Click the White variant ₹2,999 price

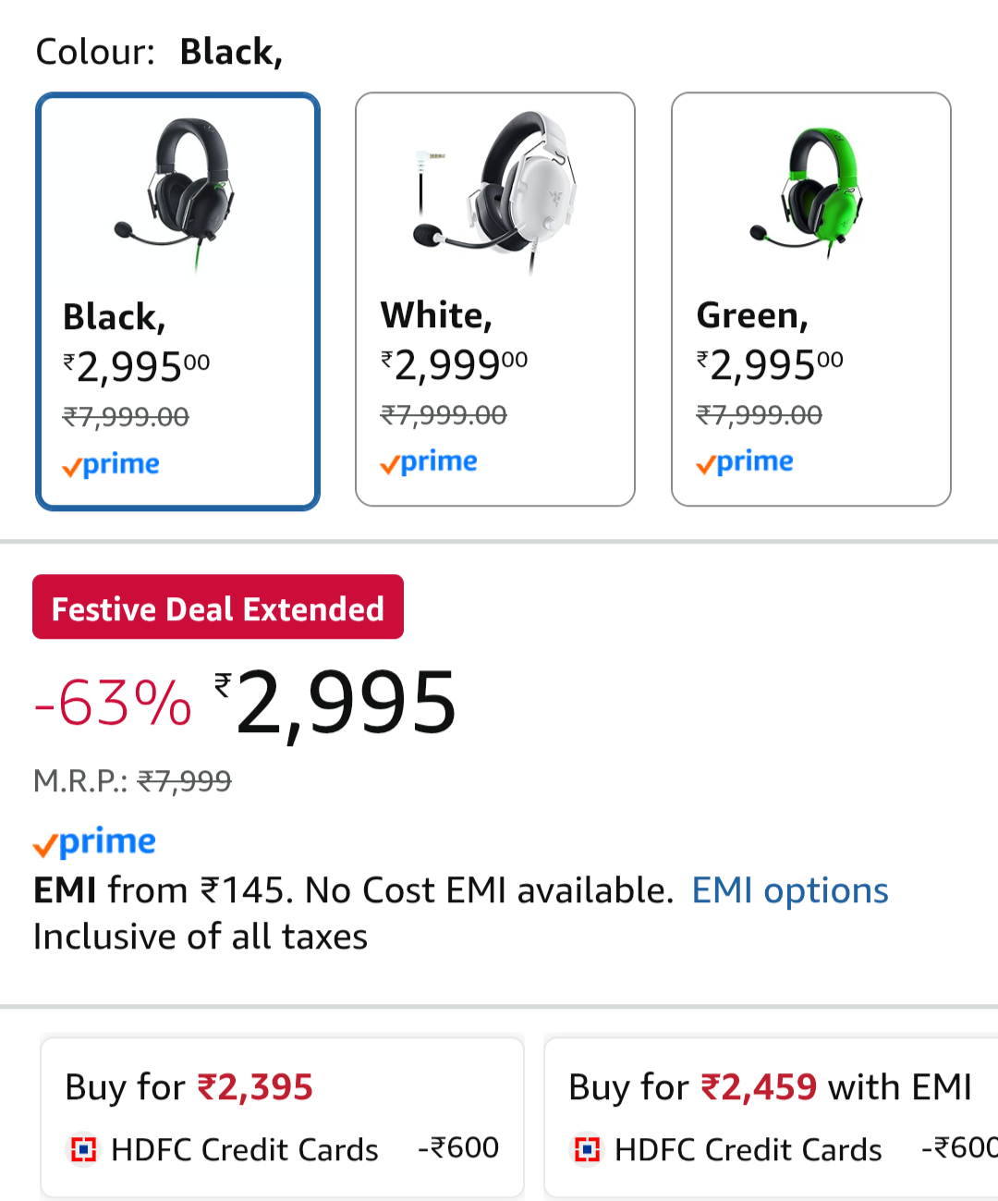click(x=455, y=365)
